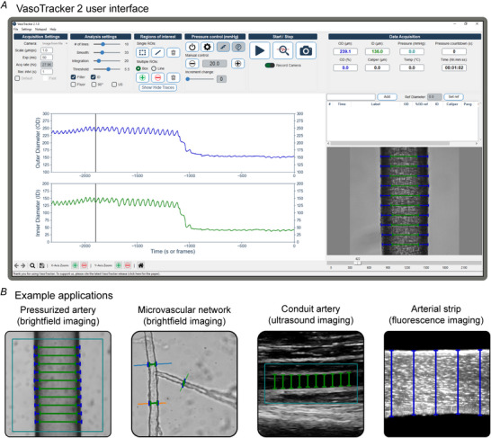Draw a single line ROI
The width and height of the screenshot is (491, 438).
pos(158,52)
